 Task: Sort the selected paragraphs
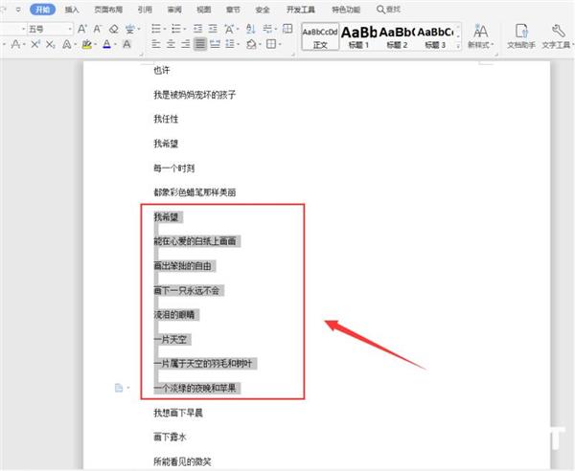tap(251, 29)
